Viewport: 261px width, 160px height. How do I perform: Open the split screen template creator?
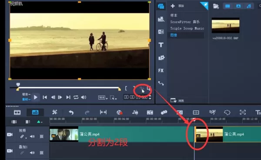[x=196, y=113]
